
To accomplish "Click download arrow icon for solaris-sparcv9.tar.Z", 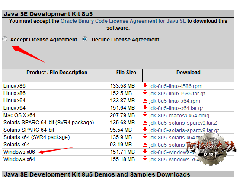I will (145, 123).
